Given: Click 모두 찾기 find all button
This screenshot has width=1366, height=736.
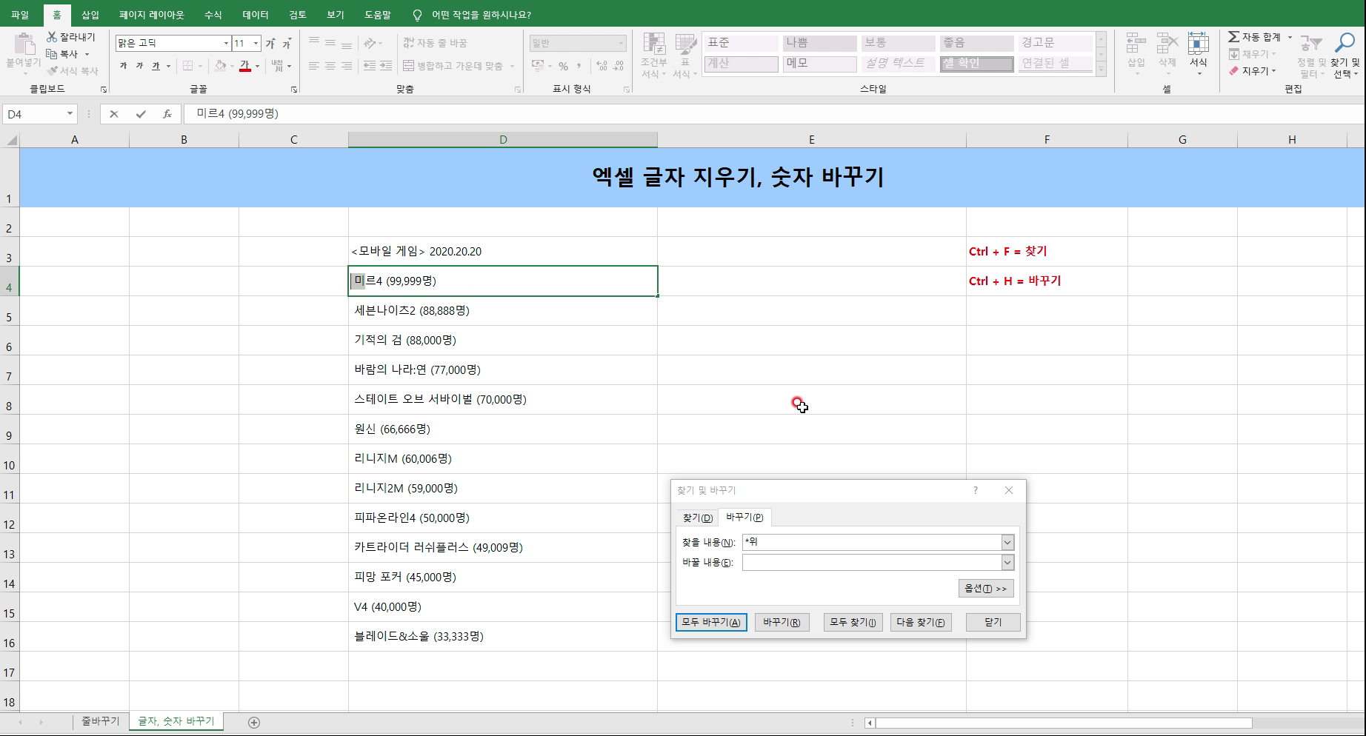Looking at the screenshot, I should tap(853, 623).
